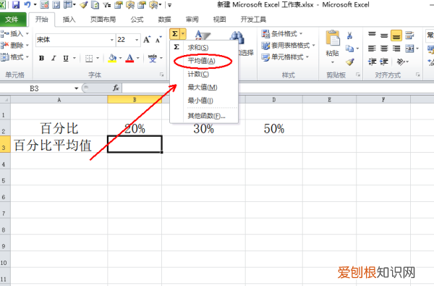Click the 插入 cells button
The height and width of the screenshot is (286, 434).
14,34
